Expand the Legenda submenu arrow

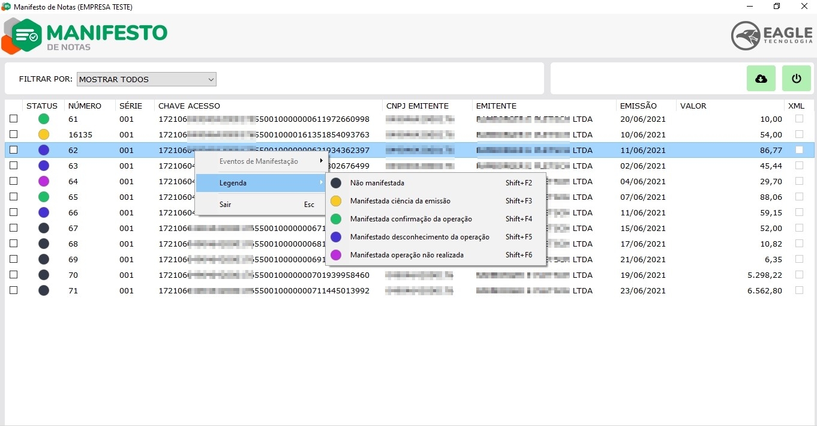click(322, 182)
